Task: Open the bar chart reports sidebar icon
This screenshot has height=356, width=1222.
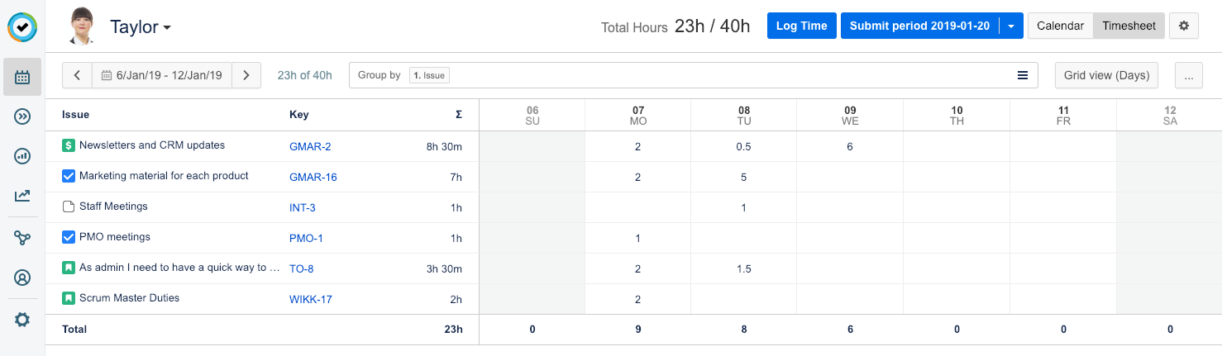Action: point(22,156)
